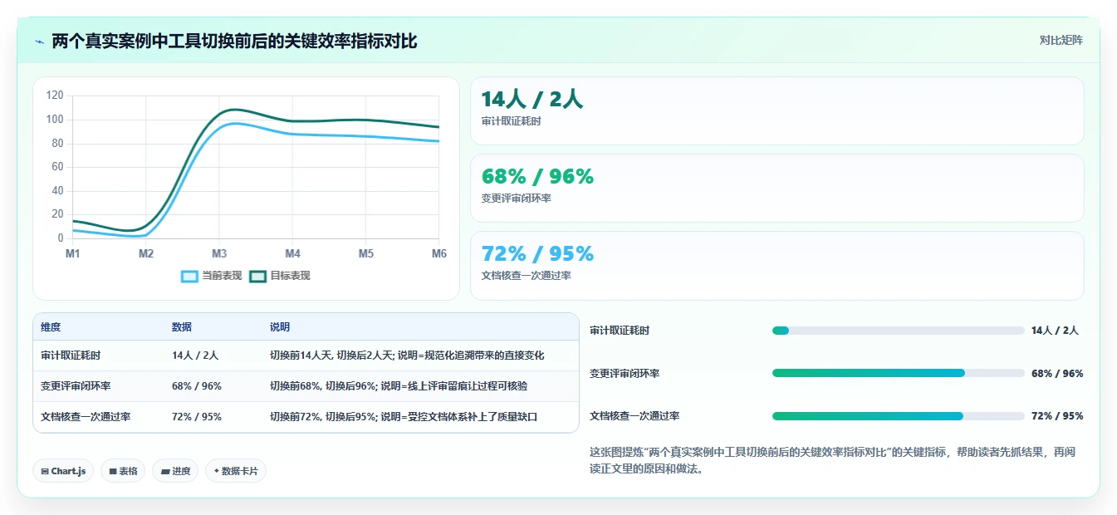Click the lightning icon beside the title
The height and width of the screenshot is (515, 1117).
(x=40, y=42)
